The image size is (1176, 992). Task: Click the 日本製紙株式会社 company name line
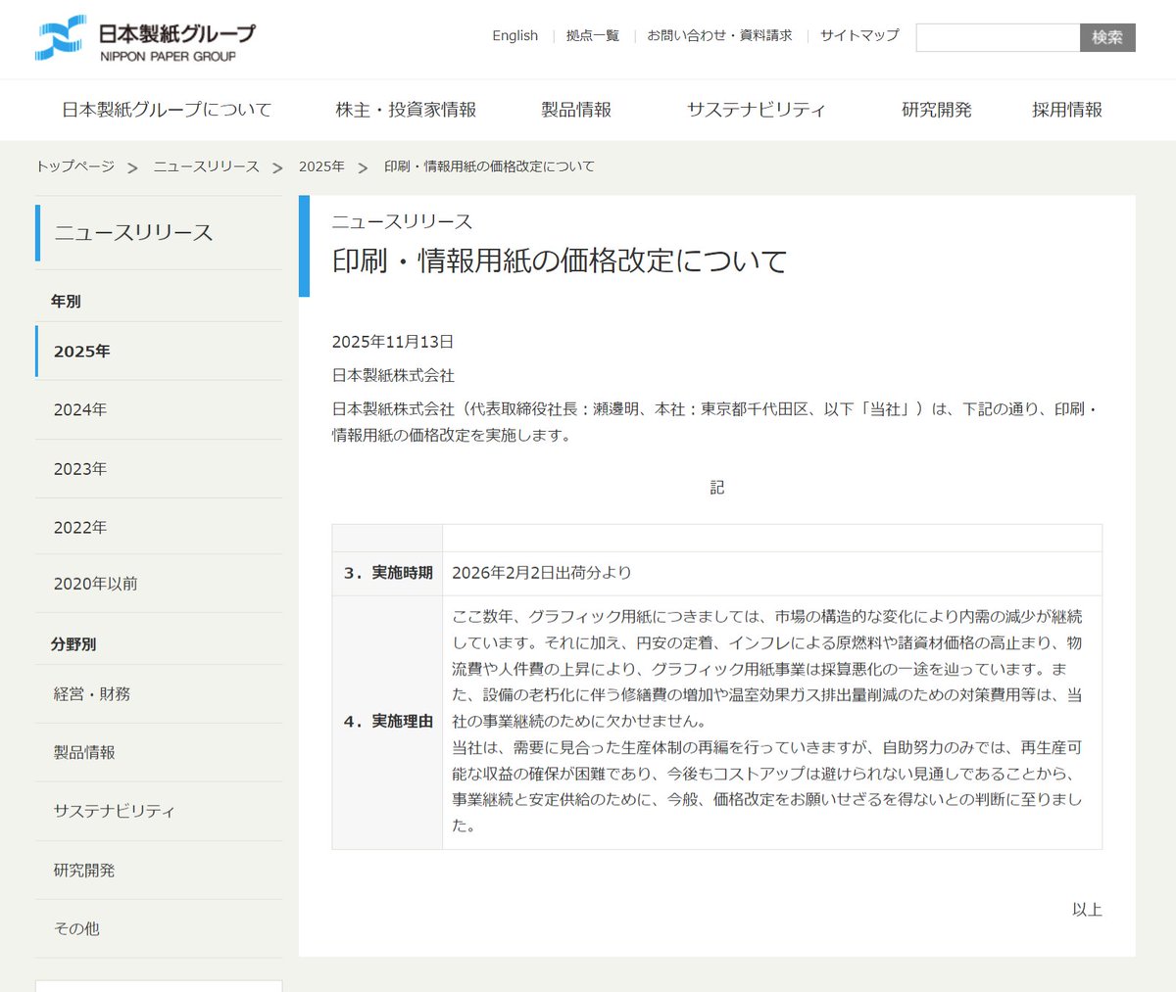click(x=393, y=375)
